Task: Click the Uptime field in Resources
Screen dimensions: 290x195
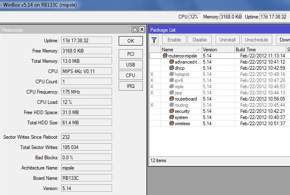Action: click(87, 41)
